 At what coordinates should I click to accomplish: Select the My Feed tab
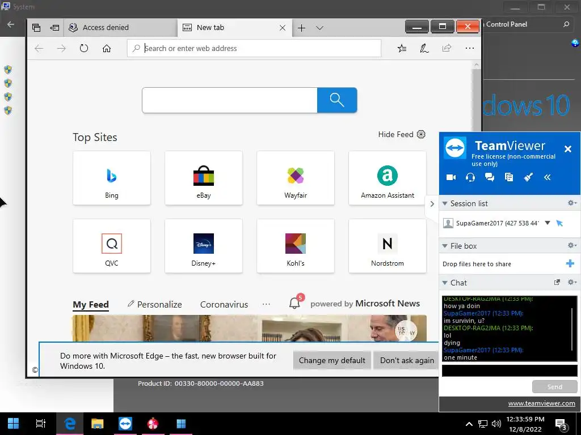click(x=91, y=304)
